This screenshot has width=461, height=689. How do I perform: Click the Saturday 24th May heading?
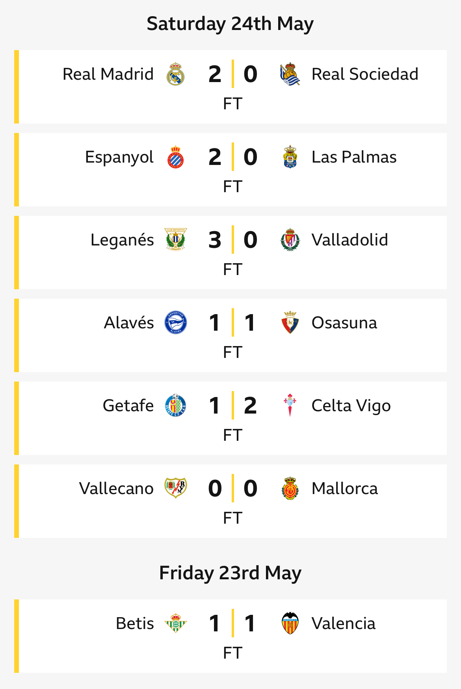point(230,24)
